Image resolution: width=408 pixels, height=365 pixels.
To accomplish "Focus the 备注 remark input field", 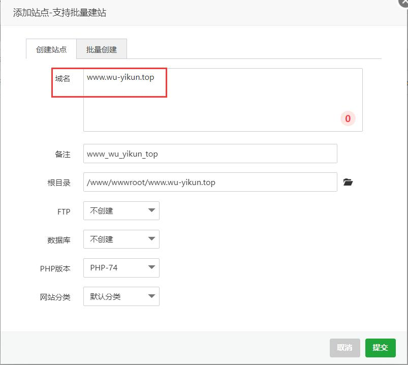I will point(210,154).
